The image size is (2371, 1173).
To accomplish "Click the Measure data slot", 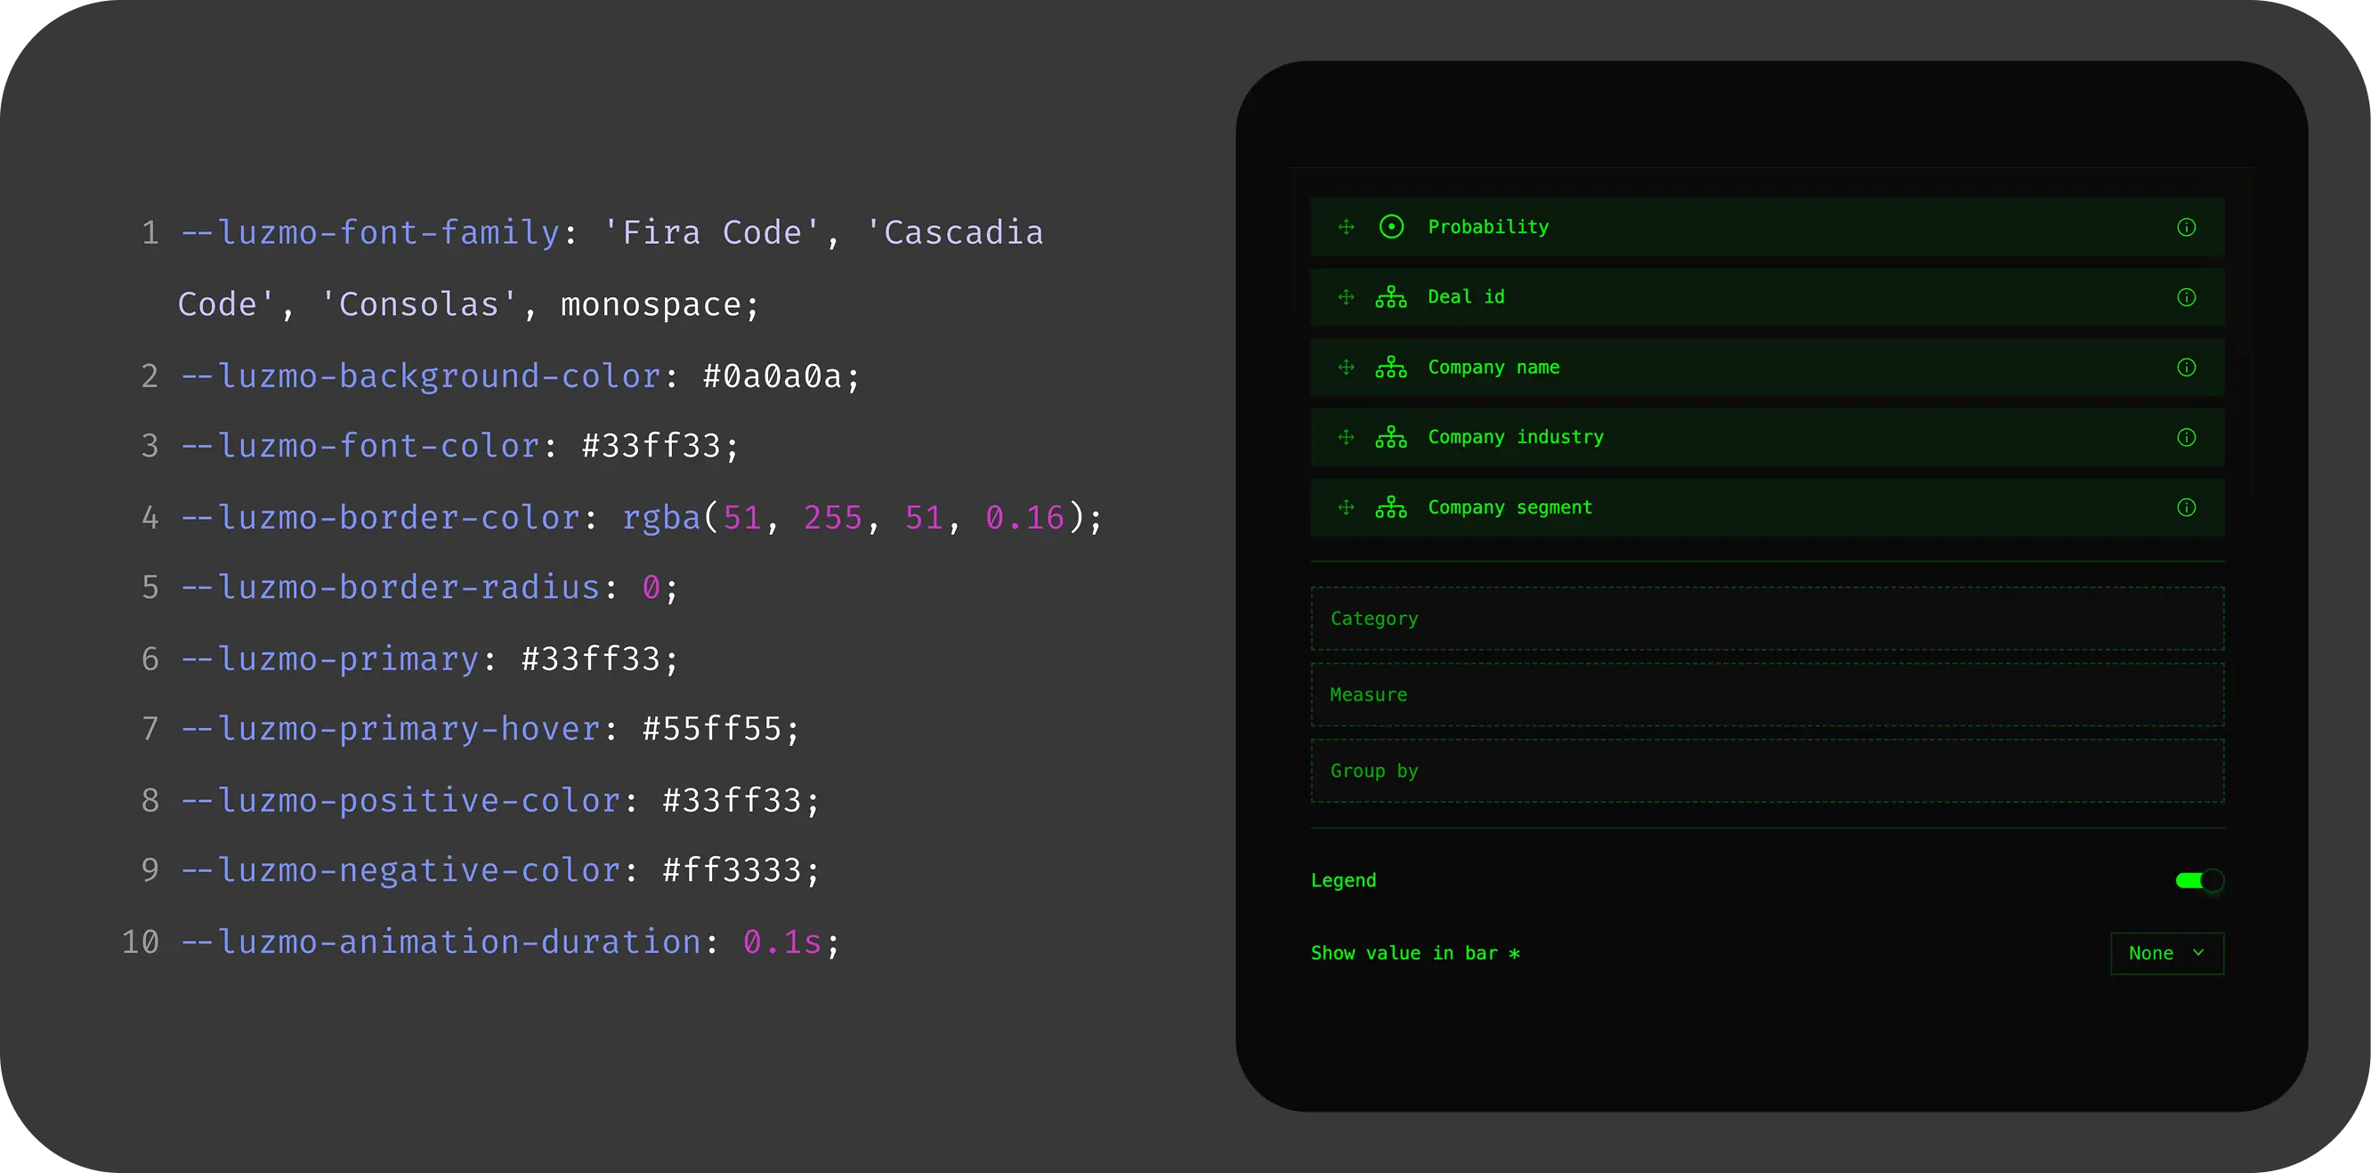I will point(1768,695).
